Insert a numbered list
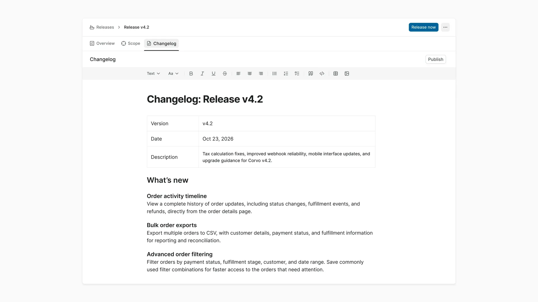The width and height of the screenshot is (538, 302). tap(286, 74)
